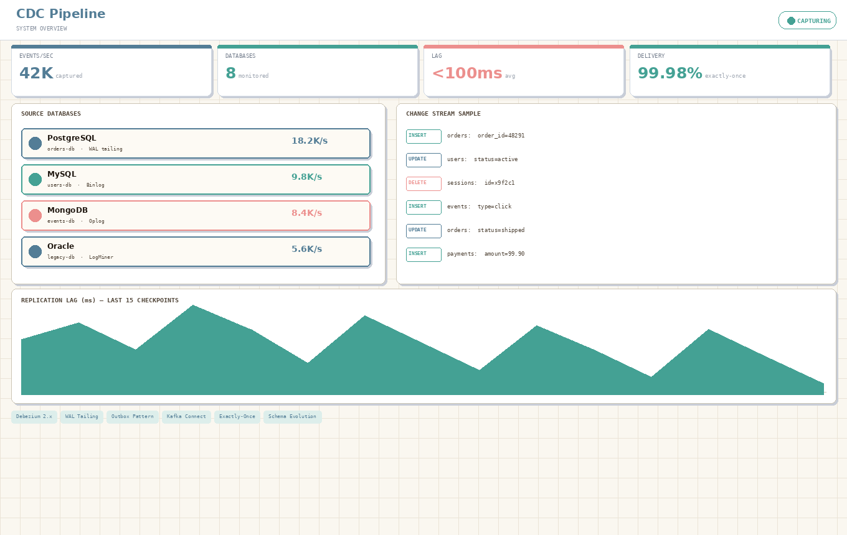Click the PostgreSQL database circle icon
Screen dimensions: 847x535
(x=35, y=144)
